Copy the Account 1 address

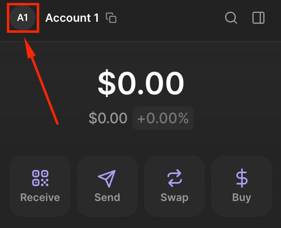[111, 18]
